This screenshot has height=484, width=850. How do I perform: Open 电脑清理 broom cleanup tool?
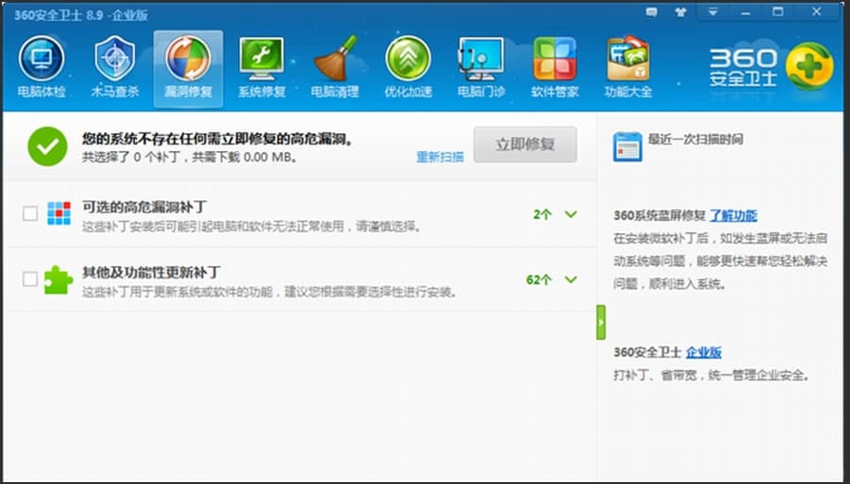click(x=335, y=68)
